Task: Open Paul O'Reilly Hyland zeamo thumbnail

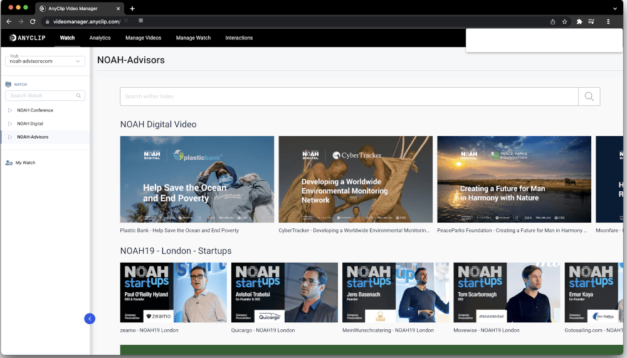Action: click(x=173, y=292)
